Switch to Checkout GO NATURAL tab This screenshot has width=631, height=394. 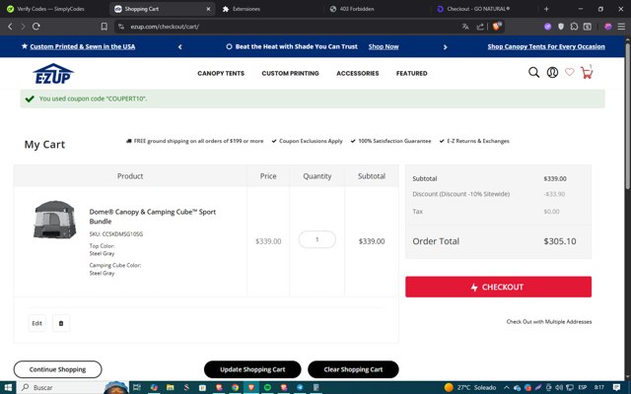coord(478,9)
